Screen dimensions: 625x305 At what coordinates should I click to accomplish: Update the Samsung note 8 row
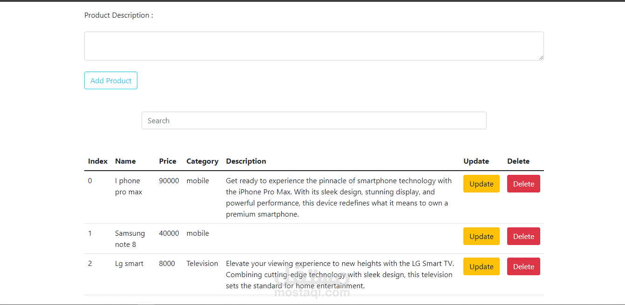481,236
